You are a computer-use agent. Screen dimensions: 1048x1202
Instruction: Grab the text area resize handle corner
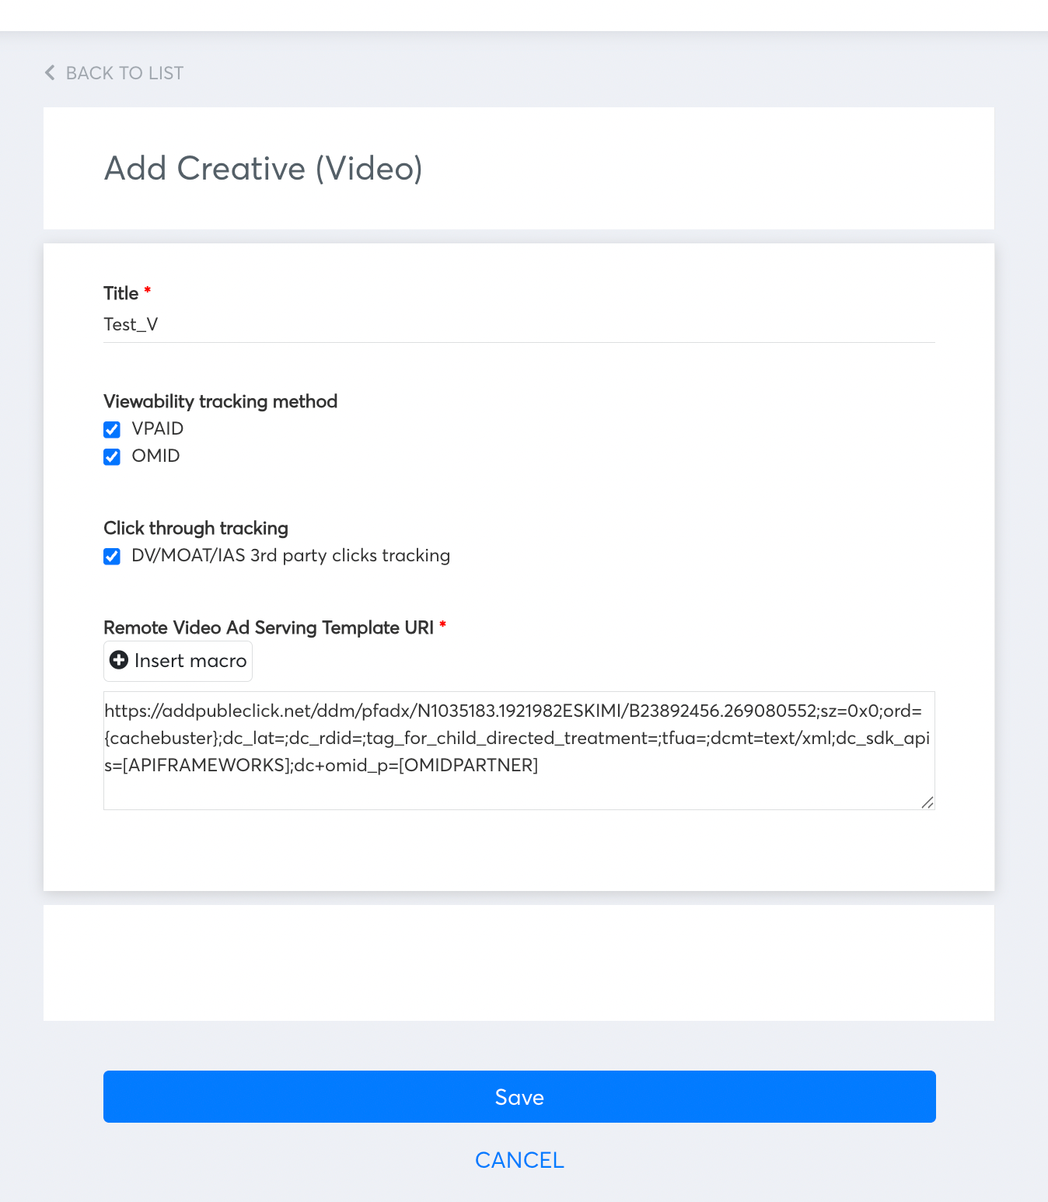pyautogui.click(x=927, y=802)
